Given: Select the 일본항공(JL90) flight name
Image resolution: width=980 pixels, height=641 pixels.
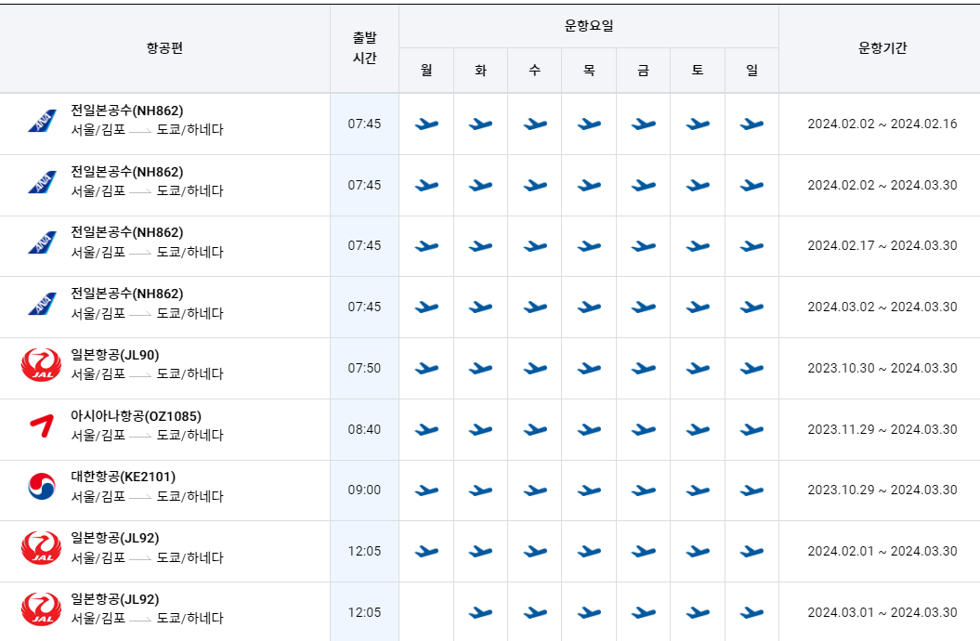Looking at the screenshot, I should 115,355.
